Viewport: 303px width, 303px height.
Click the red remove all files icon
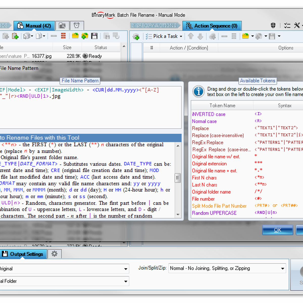coord(63,36)
